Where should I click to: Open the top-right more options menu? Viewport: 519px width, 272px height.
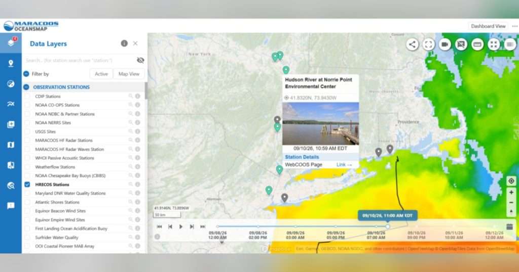pyautogui.click(x=515, y=26)
